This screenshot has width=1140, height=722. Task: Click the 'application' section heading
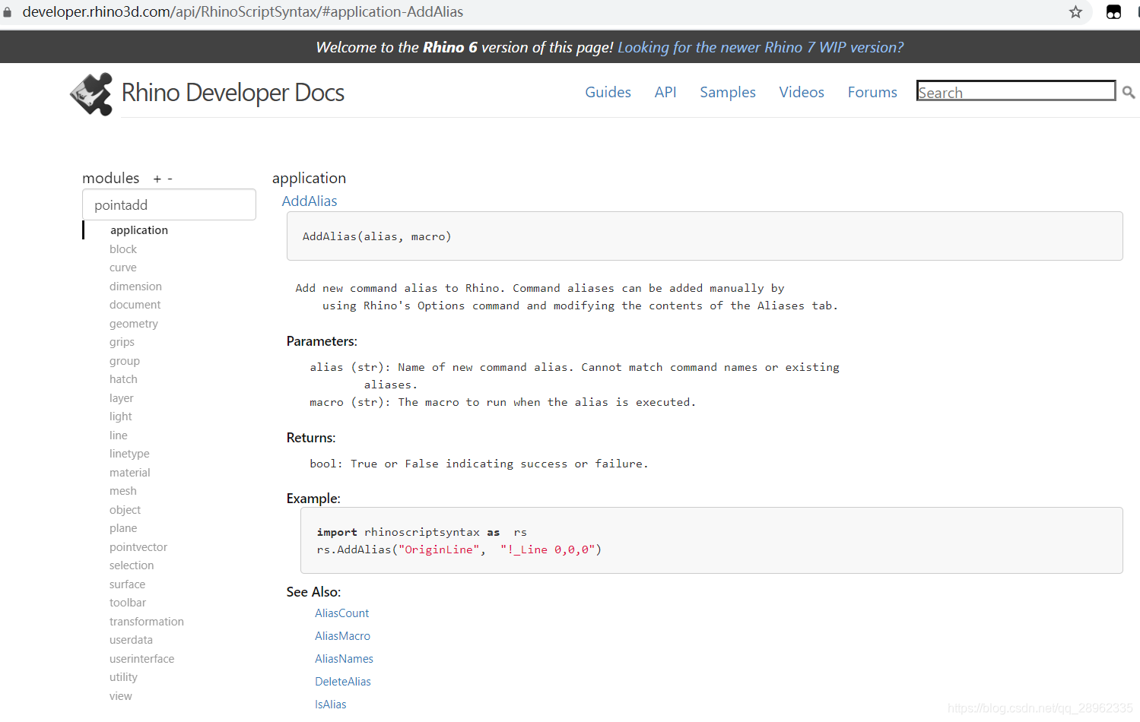coord(309,178)
